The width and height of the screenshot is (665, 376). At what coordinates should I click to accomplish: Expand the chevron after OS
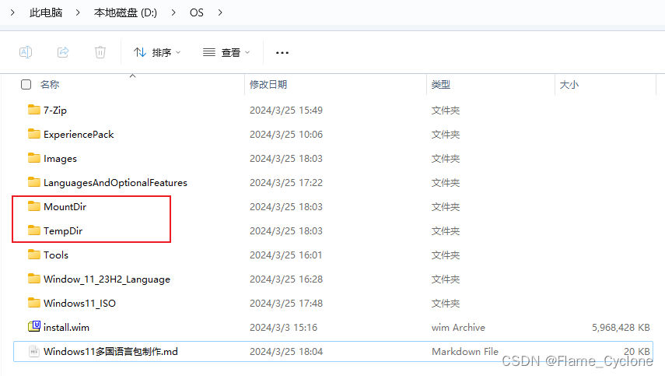pos(219,12)
